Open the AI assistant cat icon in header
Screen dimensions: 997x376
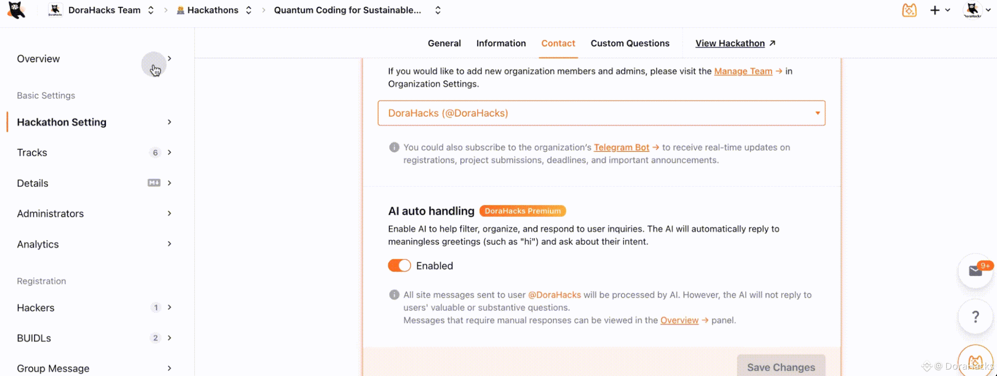point(909,10)
